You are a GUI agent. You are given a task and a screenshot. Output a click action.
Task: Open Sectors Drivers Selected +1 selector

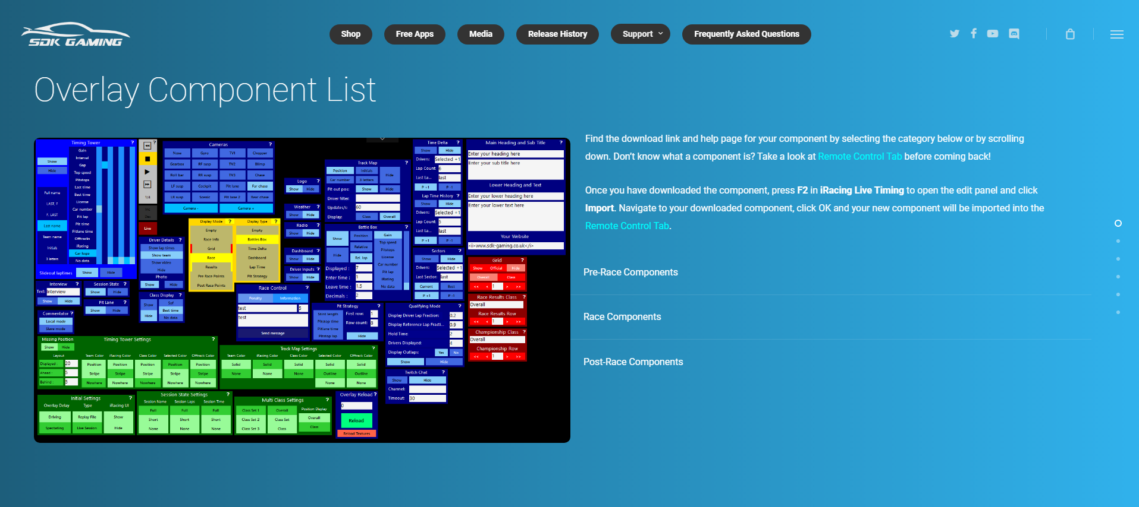[x=450, y=268]
